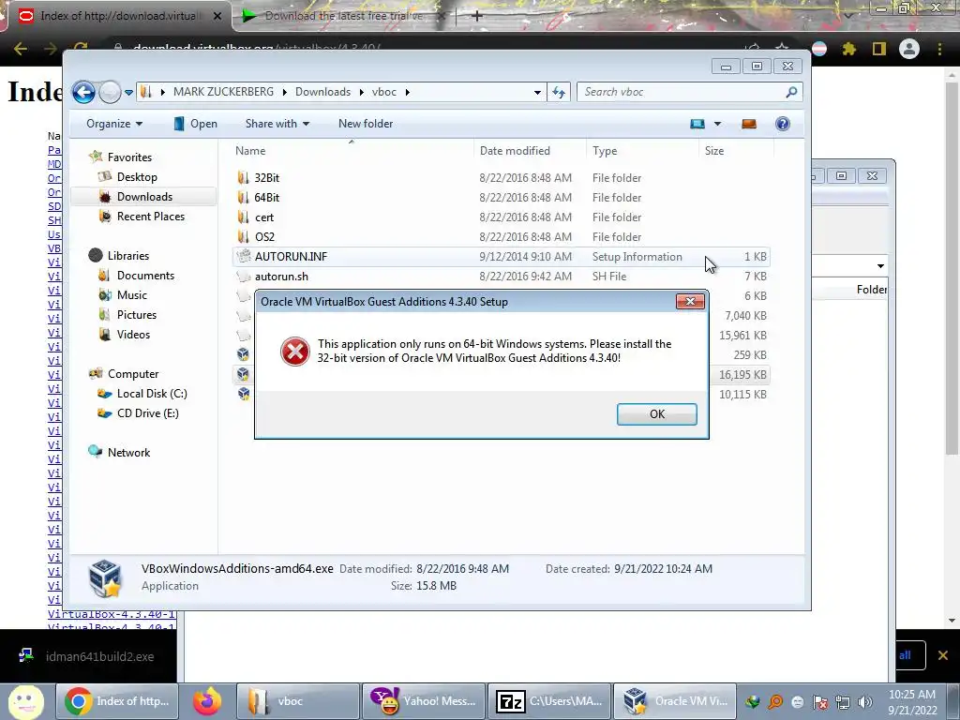Open Music library
960x720 pixels.
point(132,295)
